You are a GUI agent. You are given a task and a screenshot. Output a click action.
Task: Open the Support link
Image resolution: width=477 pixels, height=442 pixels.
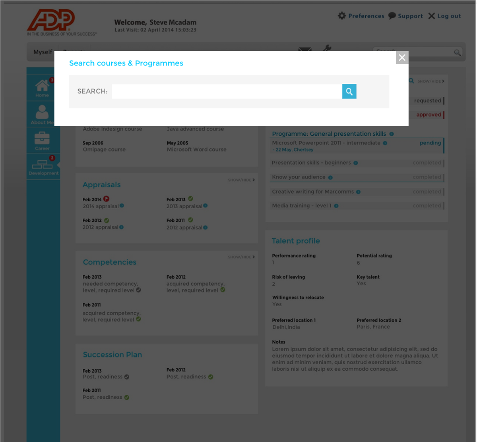pyautogui.click(x=410, y=16)
